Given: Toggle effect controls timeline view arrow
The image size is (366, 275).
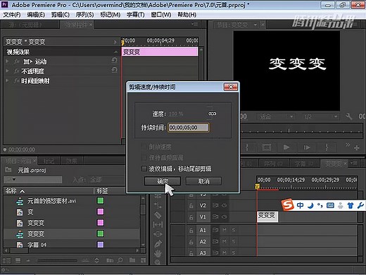Looking at the screenshot, I should pos(115,42).
